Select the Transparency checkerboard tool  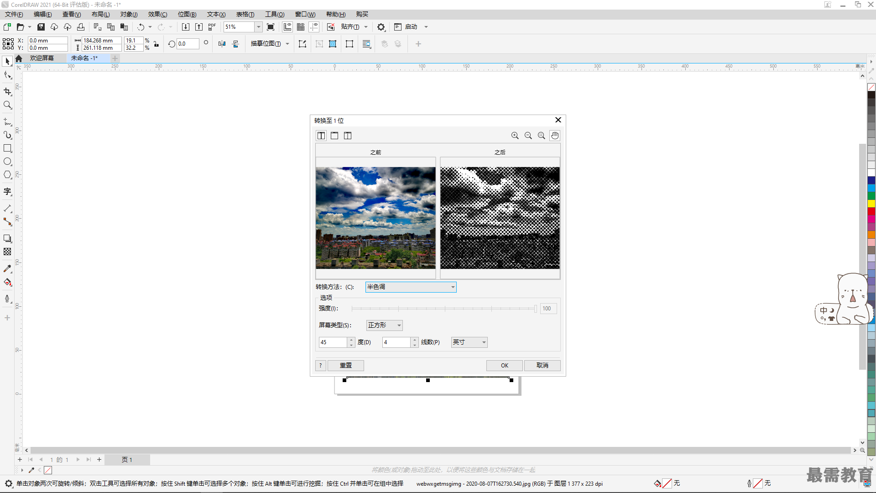tap(7, 252)
